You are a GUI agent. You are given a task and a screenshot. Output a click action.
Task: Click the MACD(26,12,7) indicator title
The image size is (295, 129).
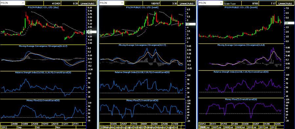click(43, 46)
